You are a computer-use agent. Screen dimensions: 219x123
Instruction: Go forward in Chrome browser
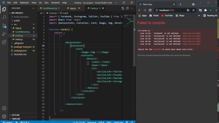coord(145,10)
